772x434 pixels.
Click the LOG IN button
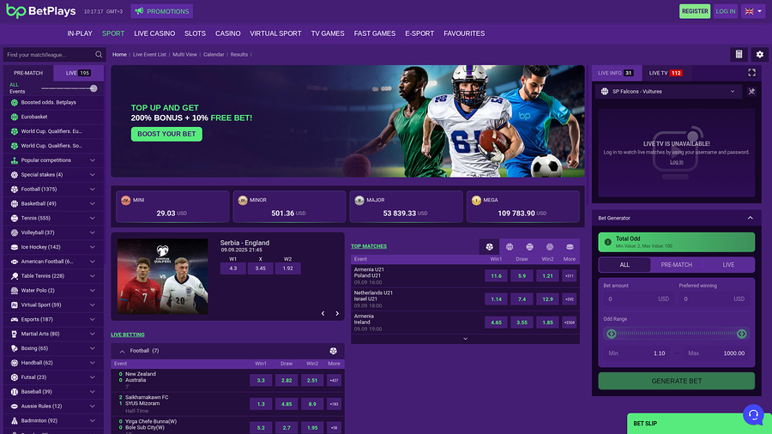pyautogui.click(x=725, y=11)
